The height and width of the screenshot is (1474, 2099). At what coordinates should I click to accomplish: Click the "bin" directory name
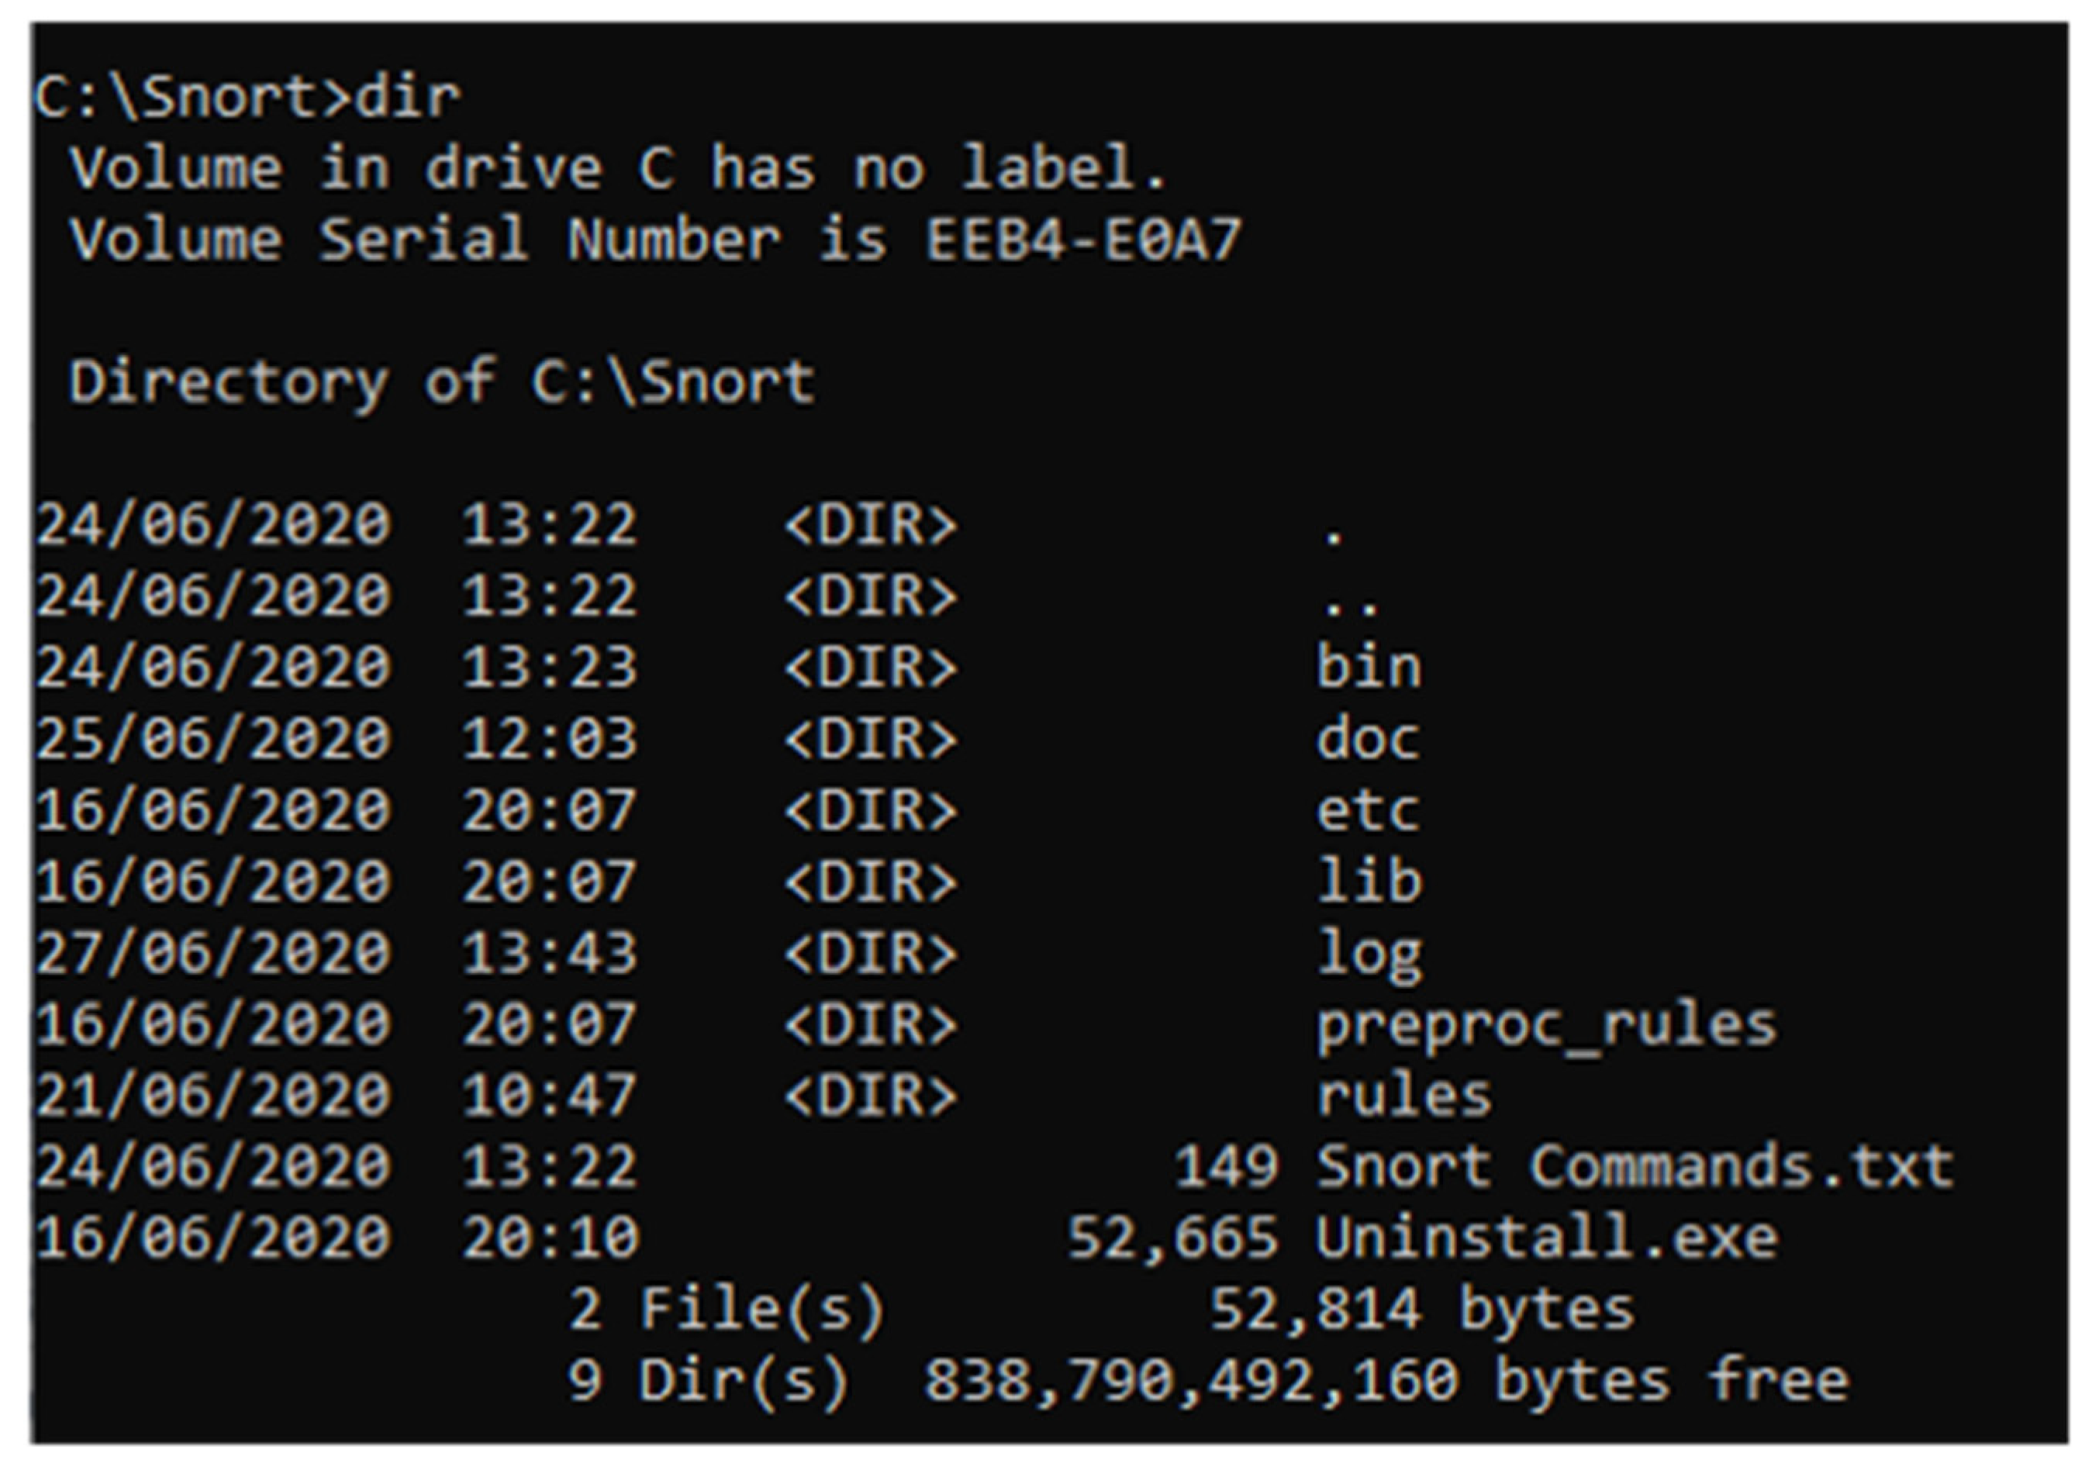tap(1369, 667)
